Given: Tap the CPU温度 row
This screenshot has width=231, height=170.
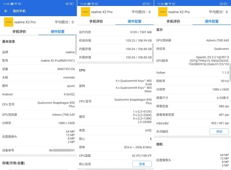Looking at the screenshot, I should 115,156.
